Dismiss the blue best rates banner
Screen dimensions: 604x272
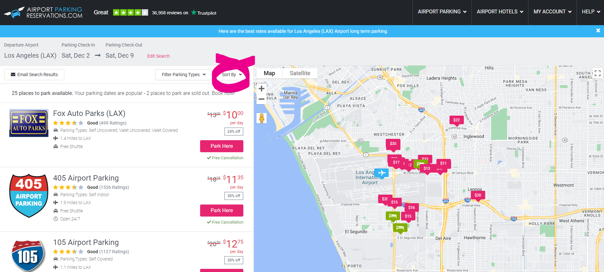click(598, 31)
